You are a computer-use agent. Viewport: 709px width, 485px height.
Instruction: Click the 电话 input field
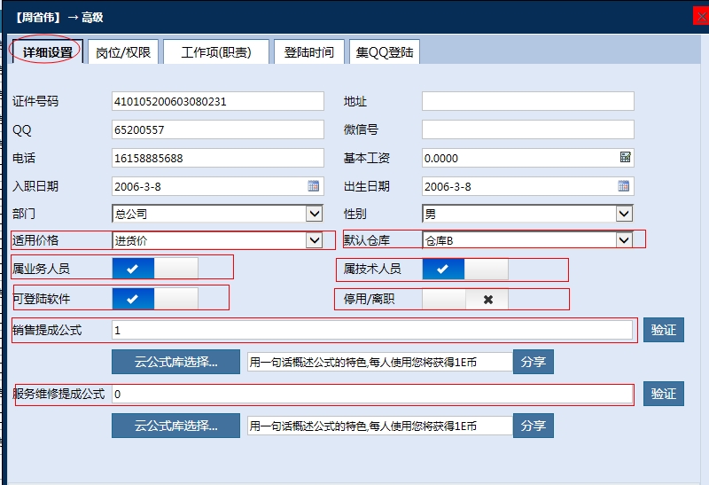218,158
